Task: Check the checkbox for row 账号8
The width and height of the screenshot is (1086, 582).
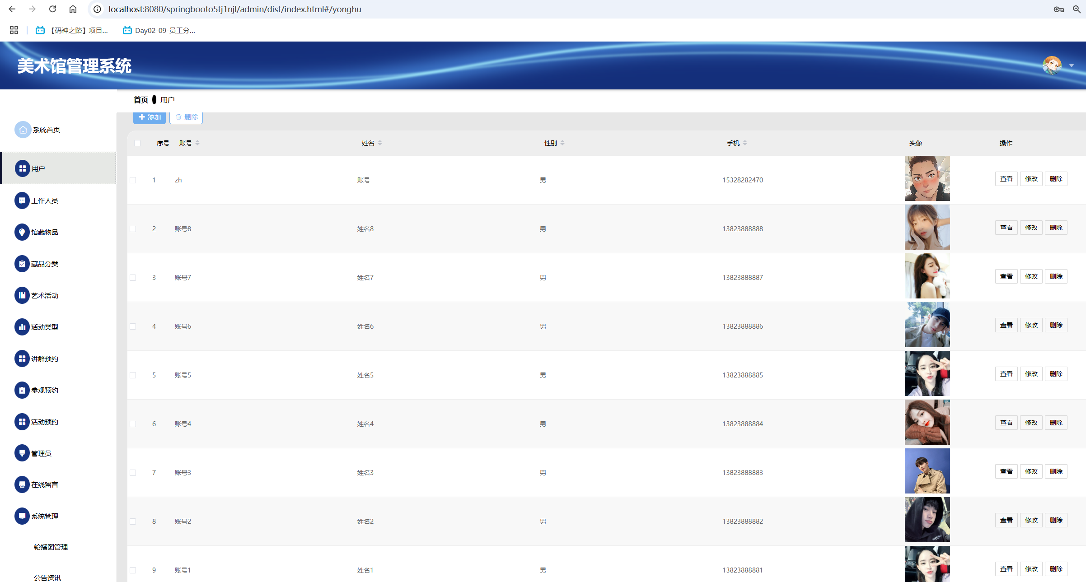Action: click(133, 229)
